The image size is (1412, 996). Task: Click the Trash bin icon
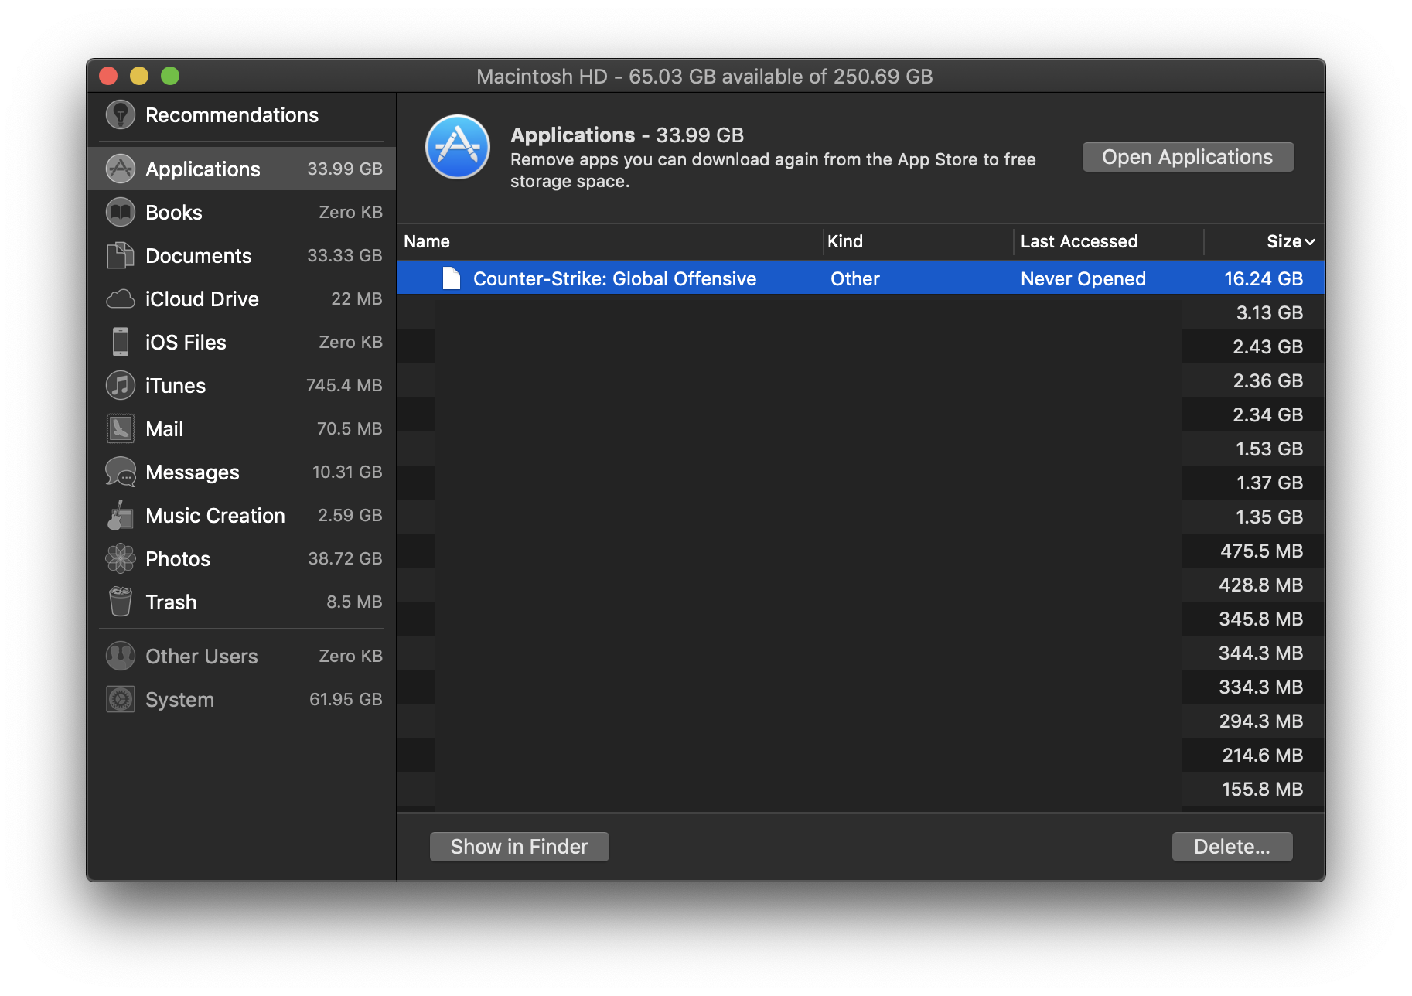coord(120,602)
